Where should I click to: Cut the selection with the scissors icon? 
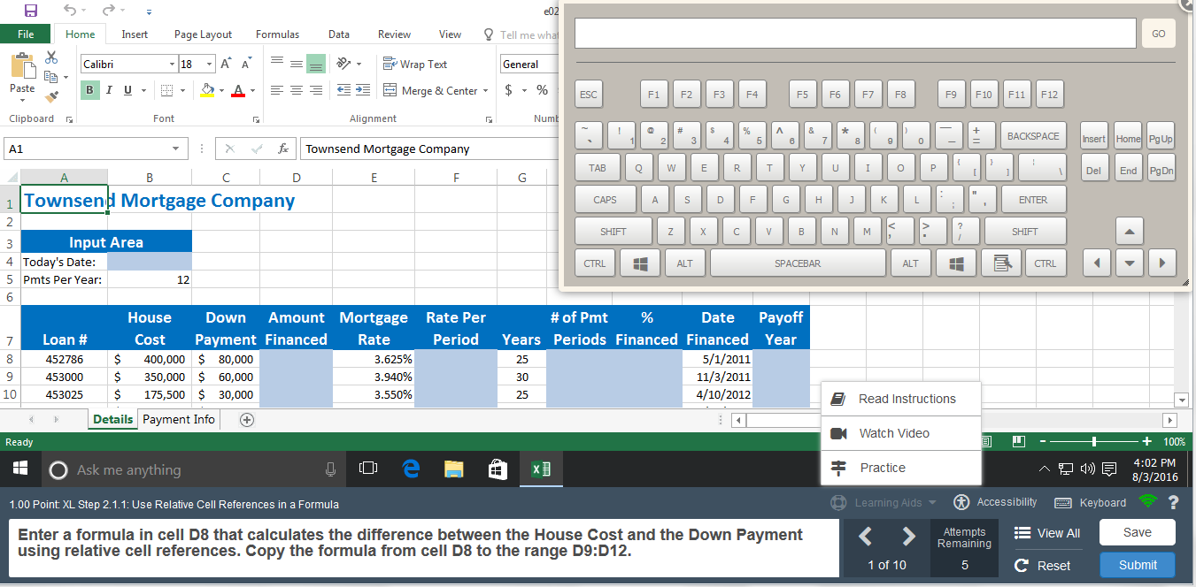[x=51, y=57]
